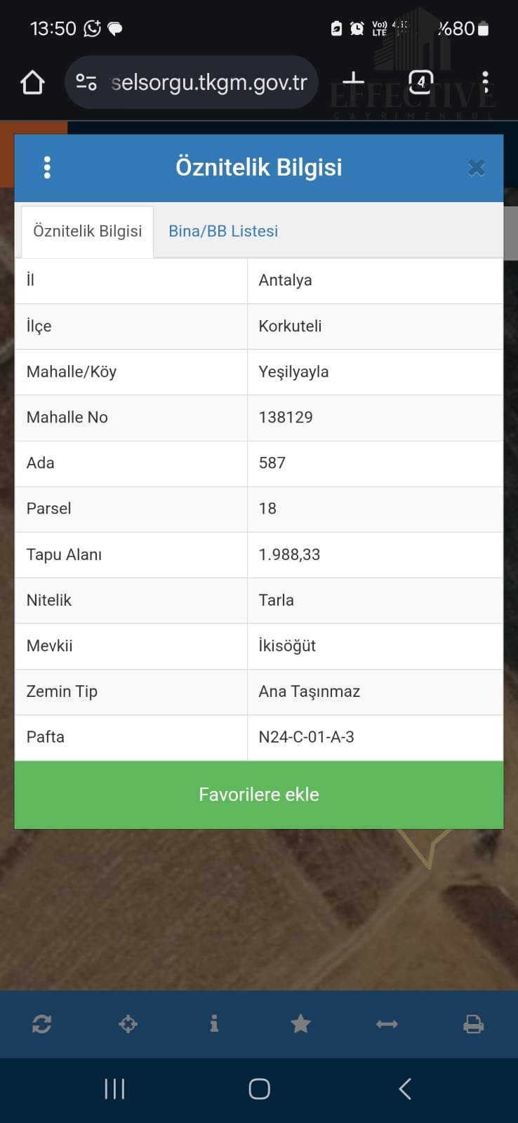
Task: Tap the Android back navigation button
Action: click(405, 1089)
